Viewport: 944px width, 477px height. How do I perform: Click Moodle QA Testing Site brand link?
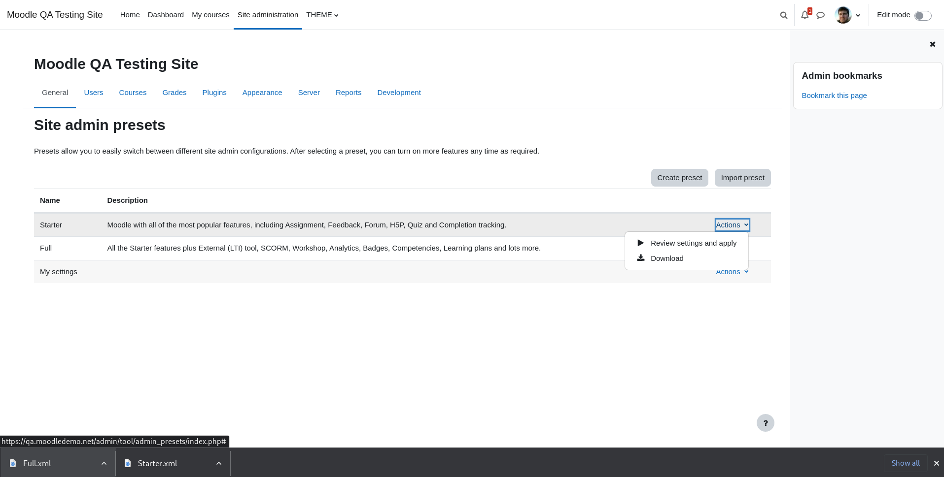pos(55,15)
